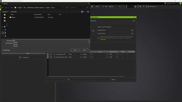Sort files by Type column
Screen dimensions: 182x102
(x=49, y=14)
